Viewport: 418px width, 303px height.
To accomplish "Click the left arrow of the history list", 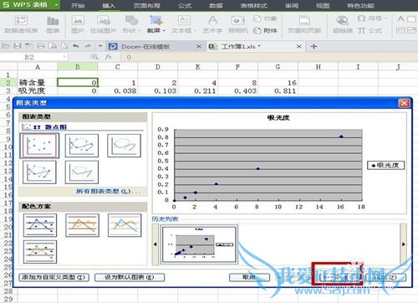I will pyautogui.click(x=155, y=244).
